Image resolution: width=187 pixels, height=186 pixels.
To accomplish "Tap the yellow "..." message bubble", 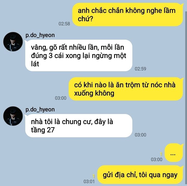I will [x=174, y=153].
